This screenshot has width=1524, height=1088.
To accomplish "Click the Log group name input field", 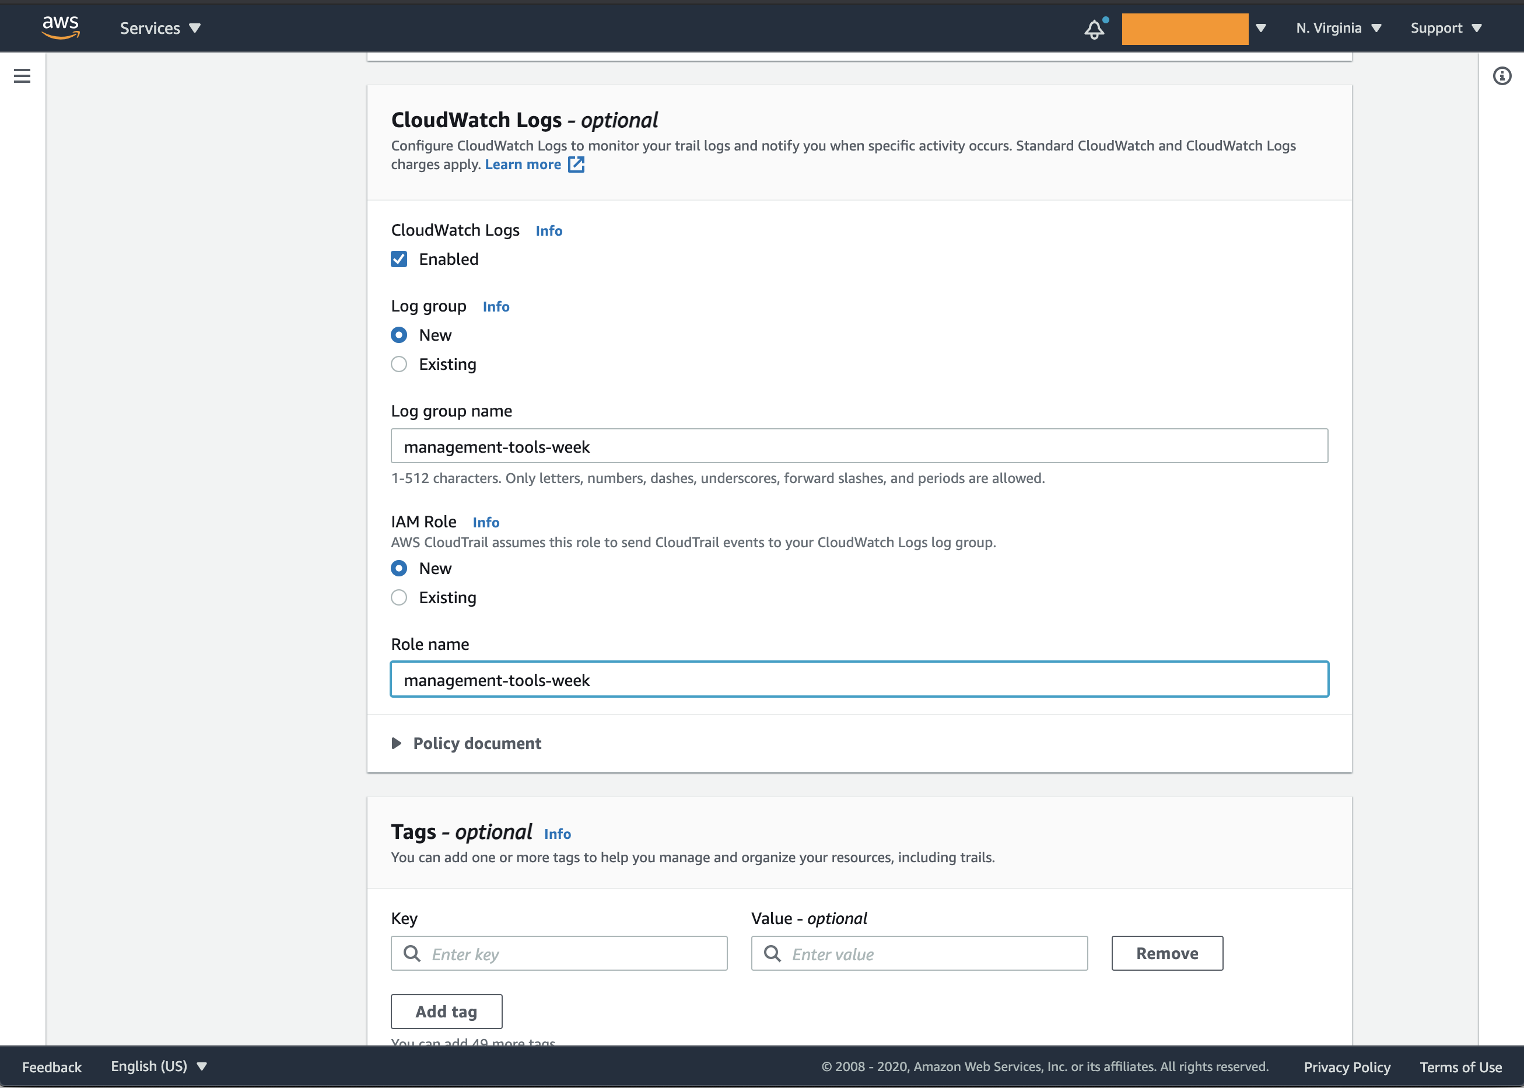I will [x=860, y=446].
